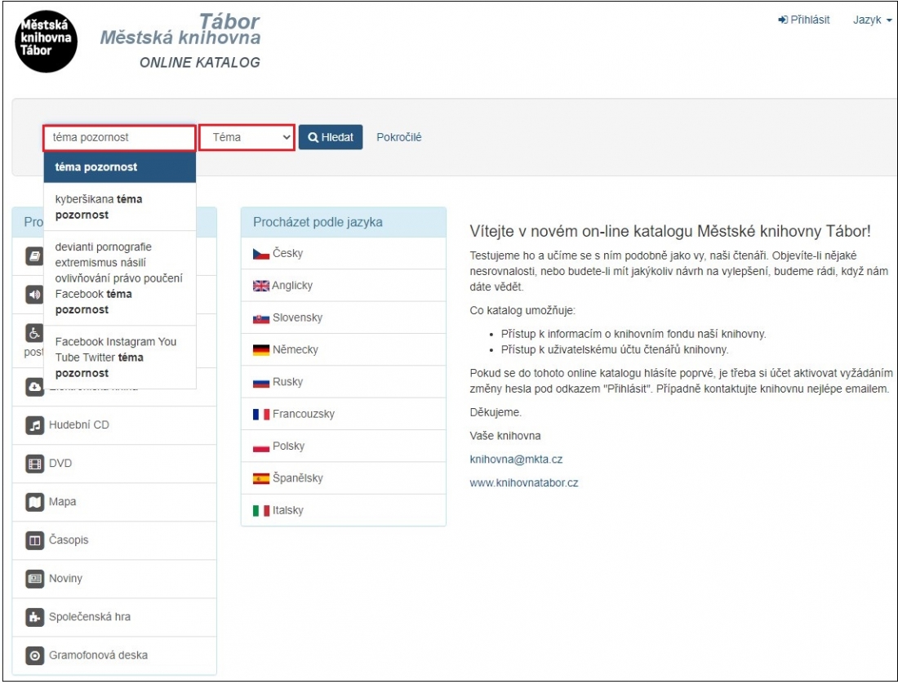Open the Pokročilé advanced search link
The image size is (898, 684).
[x=398, y=138]
